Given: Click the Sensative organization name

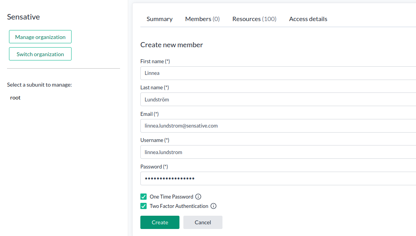Looking at the screenshot, I should pyautogui.click(x=23, y=17).
